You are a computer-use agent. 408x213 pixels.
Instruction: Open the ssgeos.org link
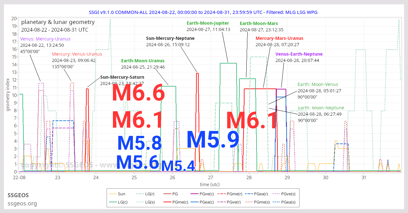click(22, 204)
